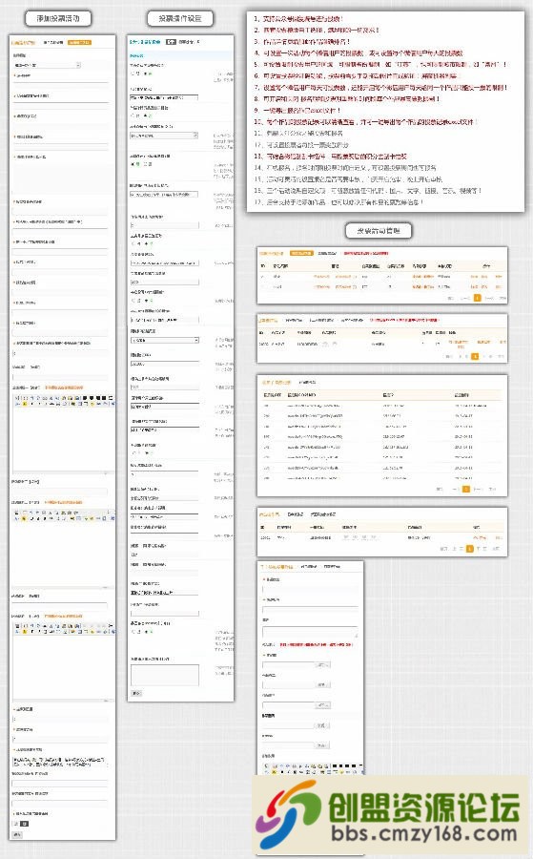Click first icon in top rich-text editor toolbar

[x=16, y=398]
